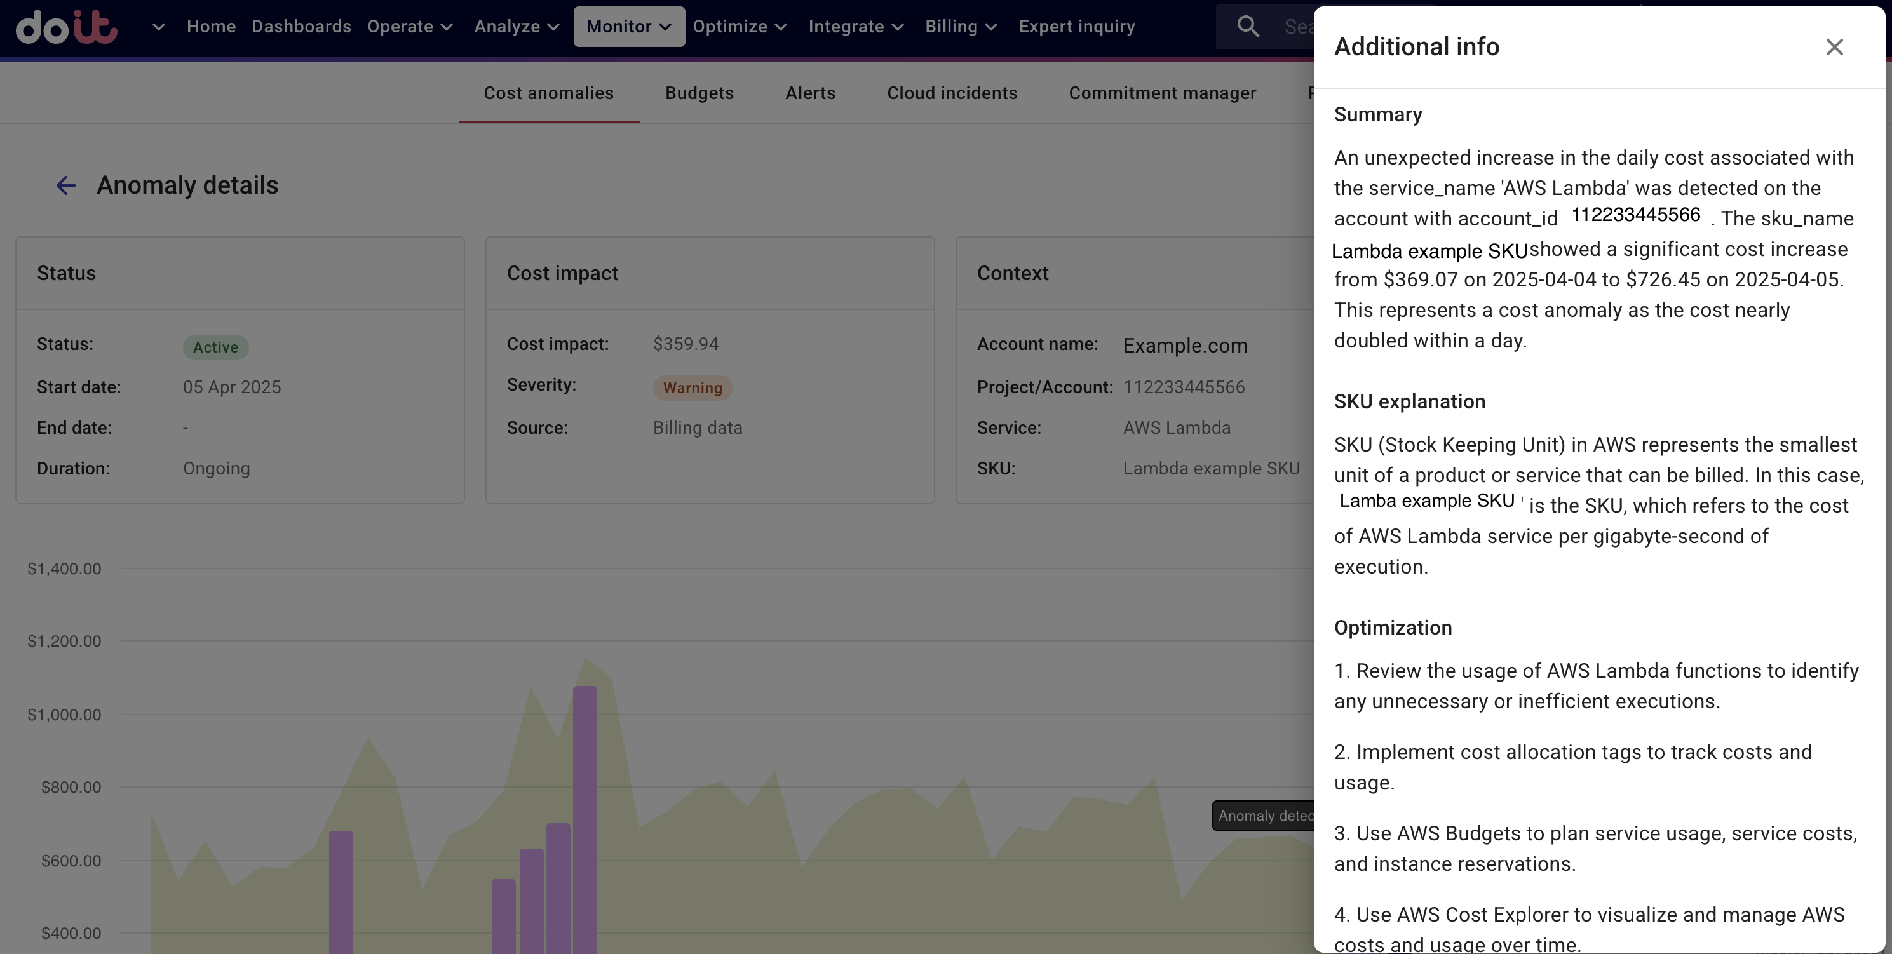The width and height of the screenshot is (1892, 954).
Task: Expand the Integrate menu
Action: click(x=856, y=27)
